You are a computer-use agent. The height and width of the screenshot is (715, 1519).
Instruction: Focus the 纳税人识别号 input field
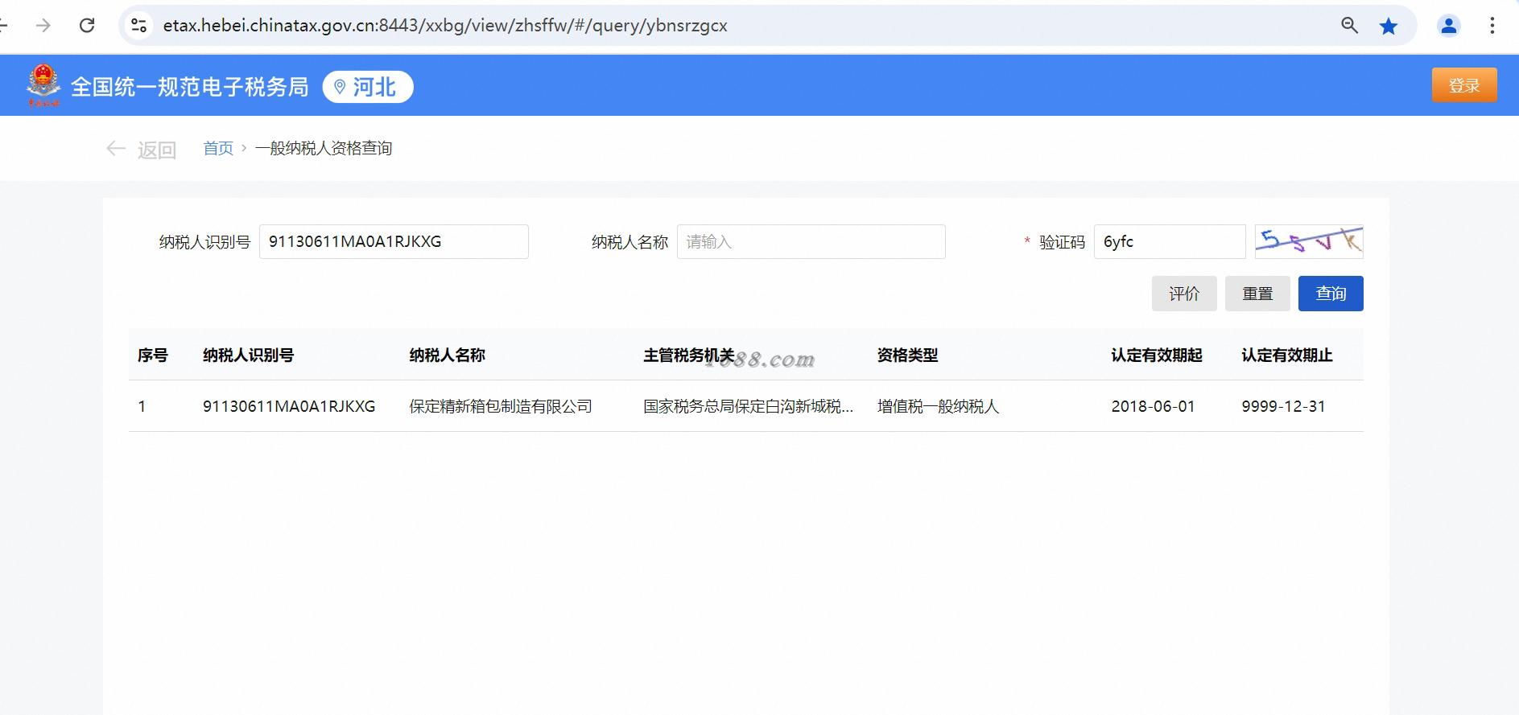coord(394,241)
